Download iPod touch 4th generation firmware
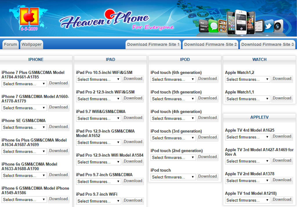Viewport: 297px width, 207px height. point(207,118)
